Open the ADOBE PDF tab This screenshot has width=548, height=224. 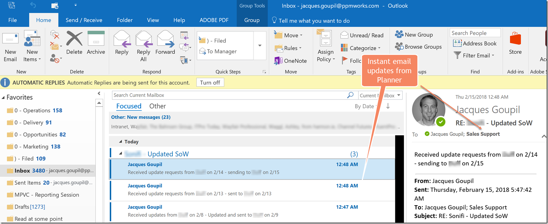pos(214,20)
